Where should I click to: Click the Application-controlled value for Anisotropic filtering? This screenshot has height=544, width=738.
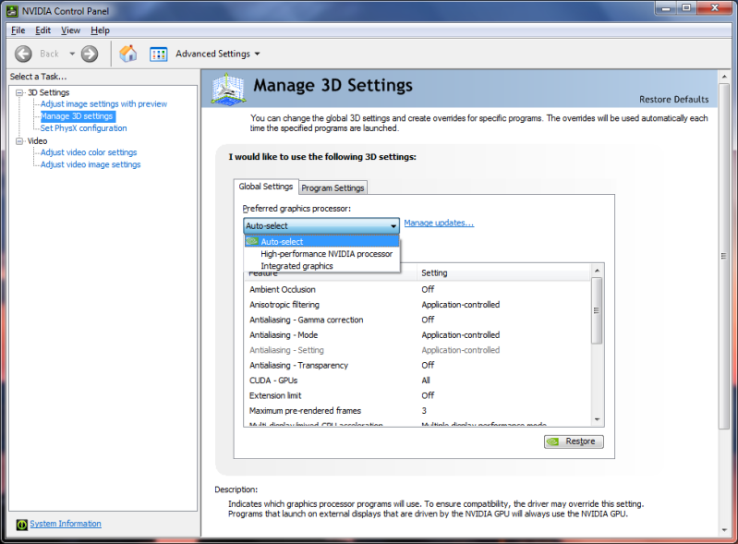click(x=461, y=305)
